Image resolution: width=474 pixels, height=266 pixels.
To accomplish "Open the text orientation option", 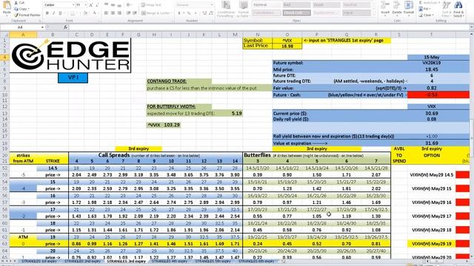I will 129,5.
